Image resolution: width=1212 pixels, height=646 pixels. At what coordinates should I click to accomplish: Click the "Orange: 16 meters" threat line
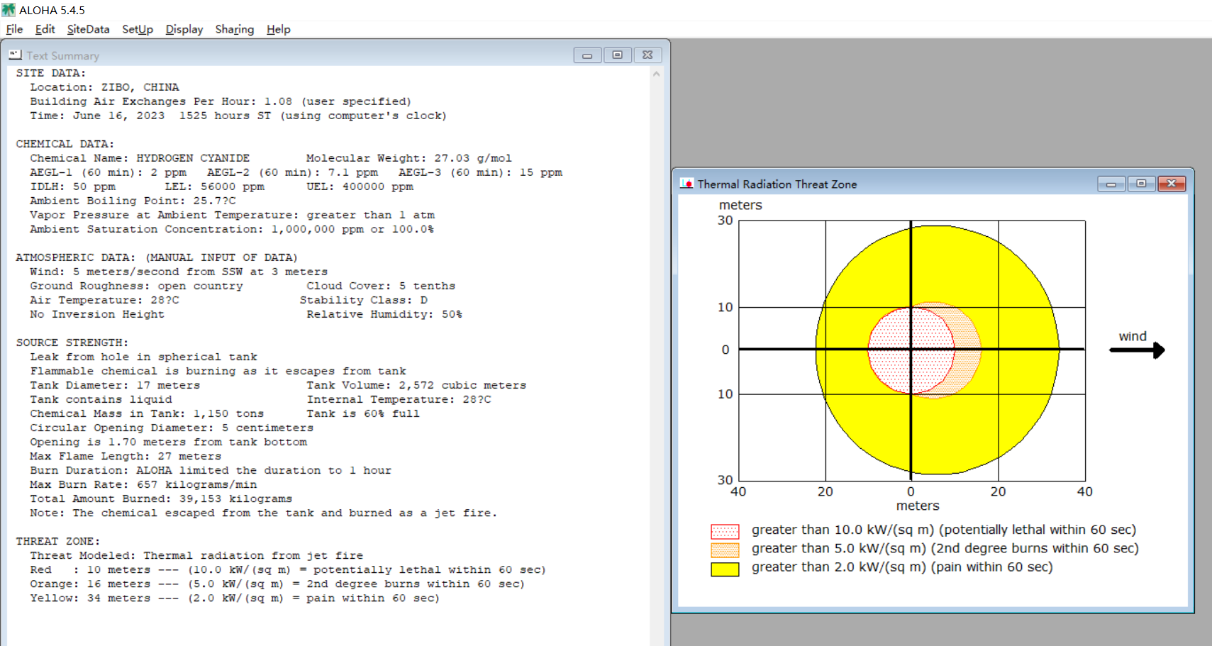(x=277, y=584)
